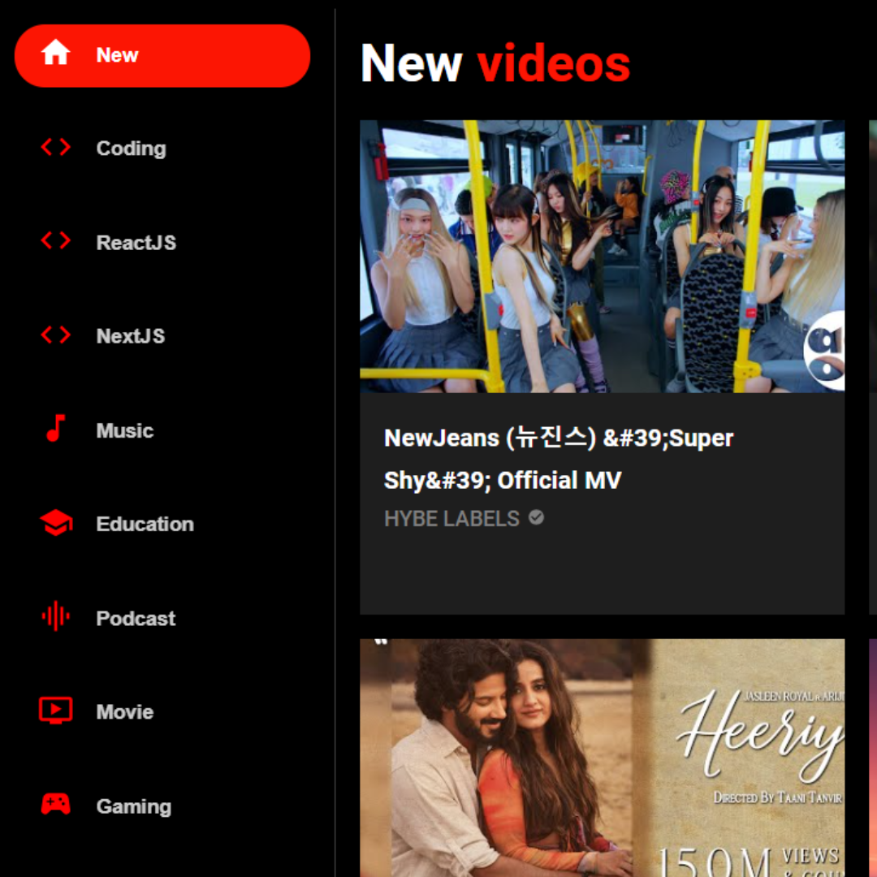Go to the Education category
Screen dimensions: 877x877
(145, 524)
